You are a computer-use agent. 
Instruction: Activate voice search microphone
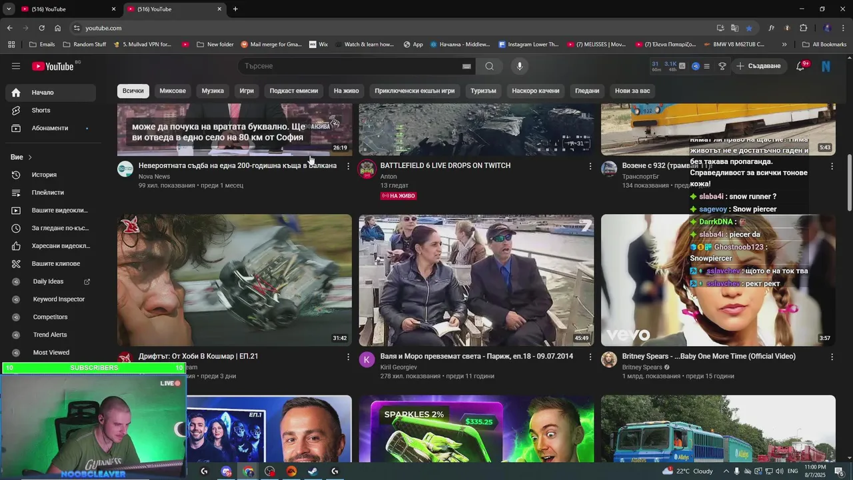[520, 66]
